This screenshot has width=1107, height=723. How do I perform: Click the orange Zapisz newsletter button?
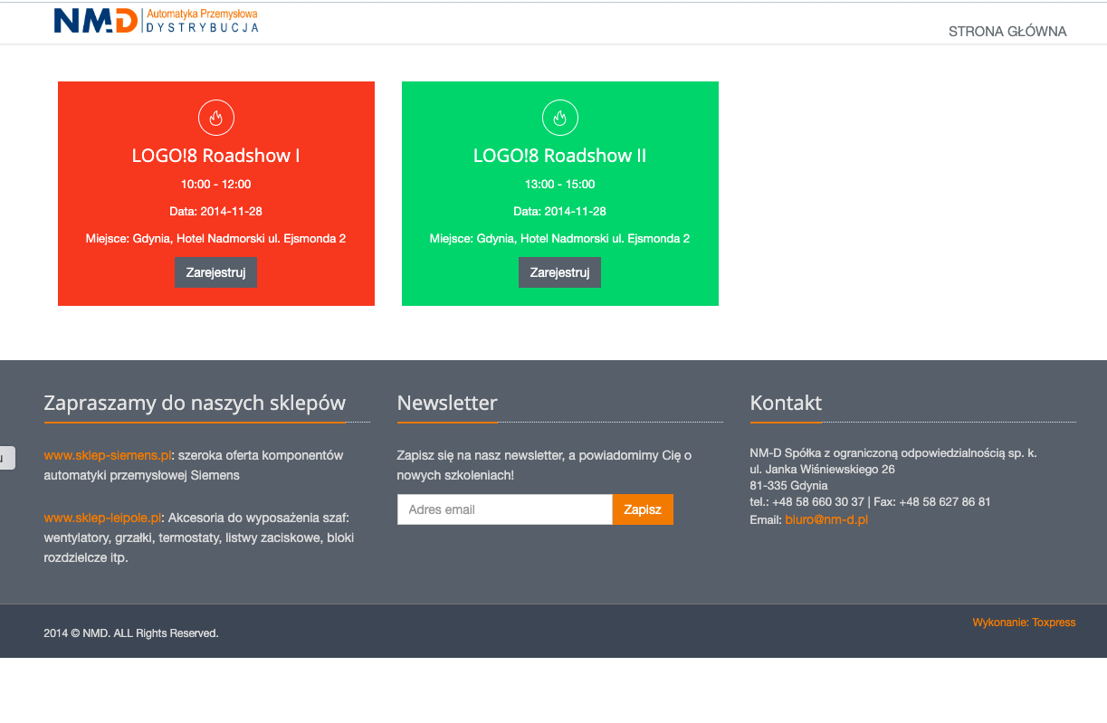[643, 509]
